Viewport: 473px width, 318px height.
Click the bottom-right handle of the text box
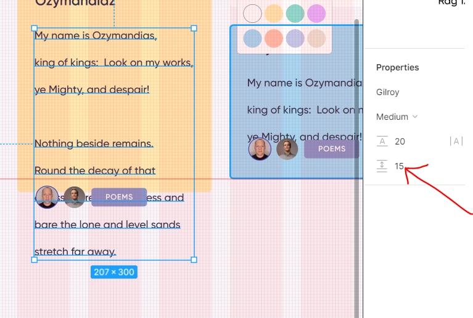pyautogui.click(x=194, y=260)
